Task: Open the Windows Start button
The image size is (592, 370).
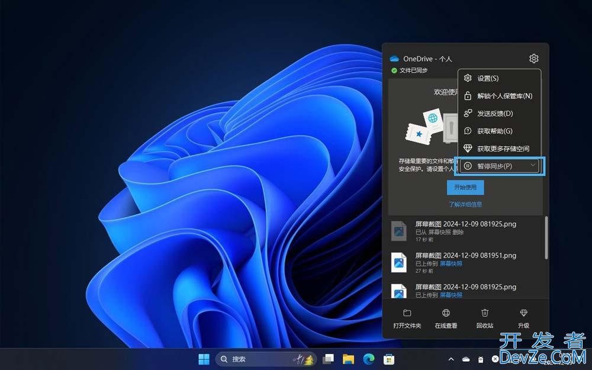Action: (x=204, y=359)
